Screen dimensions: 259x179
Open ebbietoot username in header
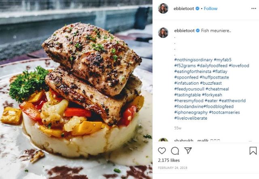pos(184,8)
